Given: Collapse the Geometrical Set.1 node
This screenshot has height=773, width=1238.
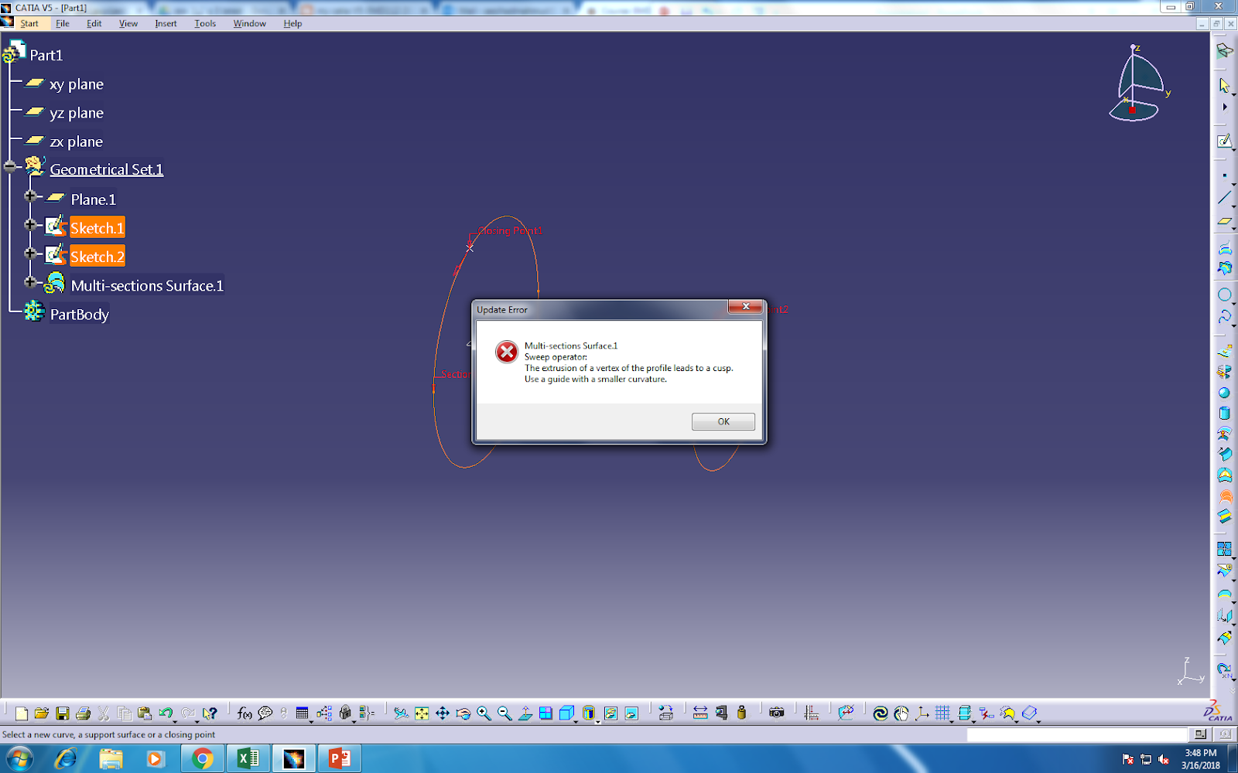Looking at the screenshot, I should pos(9,165).
